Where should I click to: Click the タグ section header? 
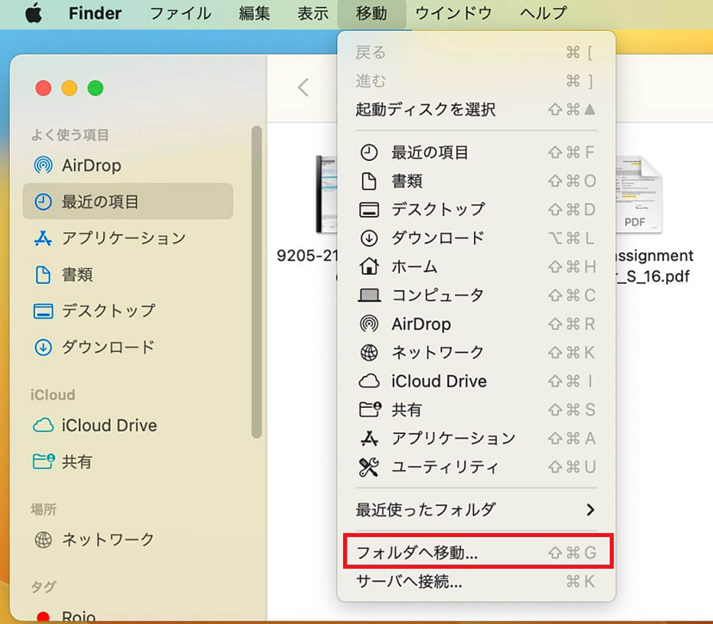coord(43,587)
